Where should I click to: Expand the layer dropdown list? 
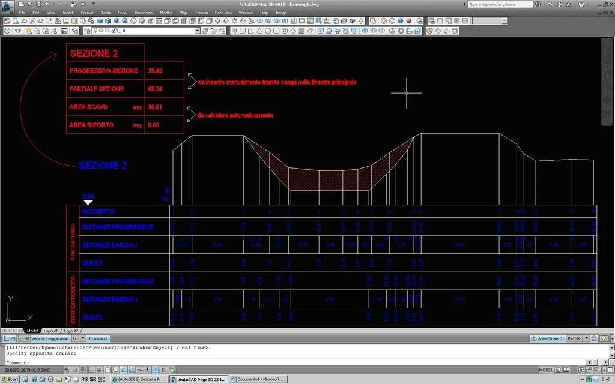pyautogui.click(x=197, y=31)
